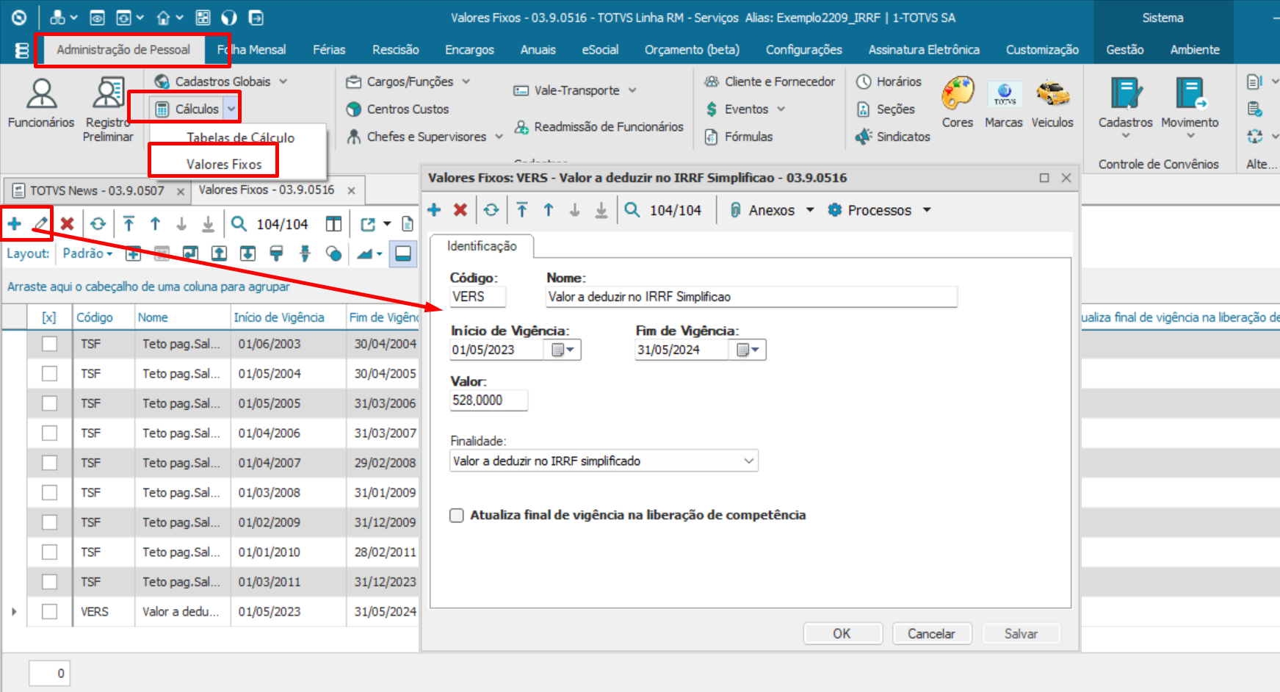Switch to the Folha Mensal ribbon tab
The image size is (1280, 692).
click(x=252, y=50)
